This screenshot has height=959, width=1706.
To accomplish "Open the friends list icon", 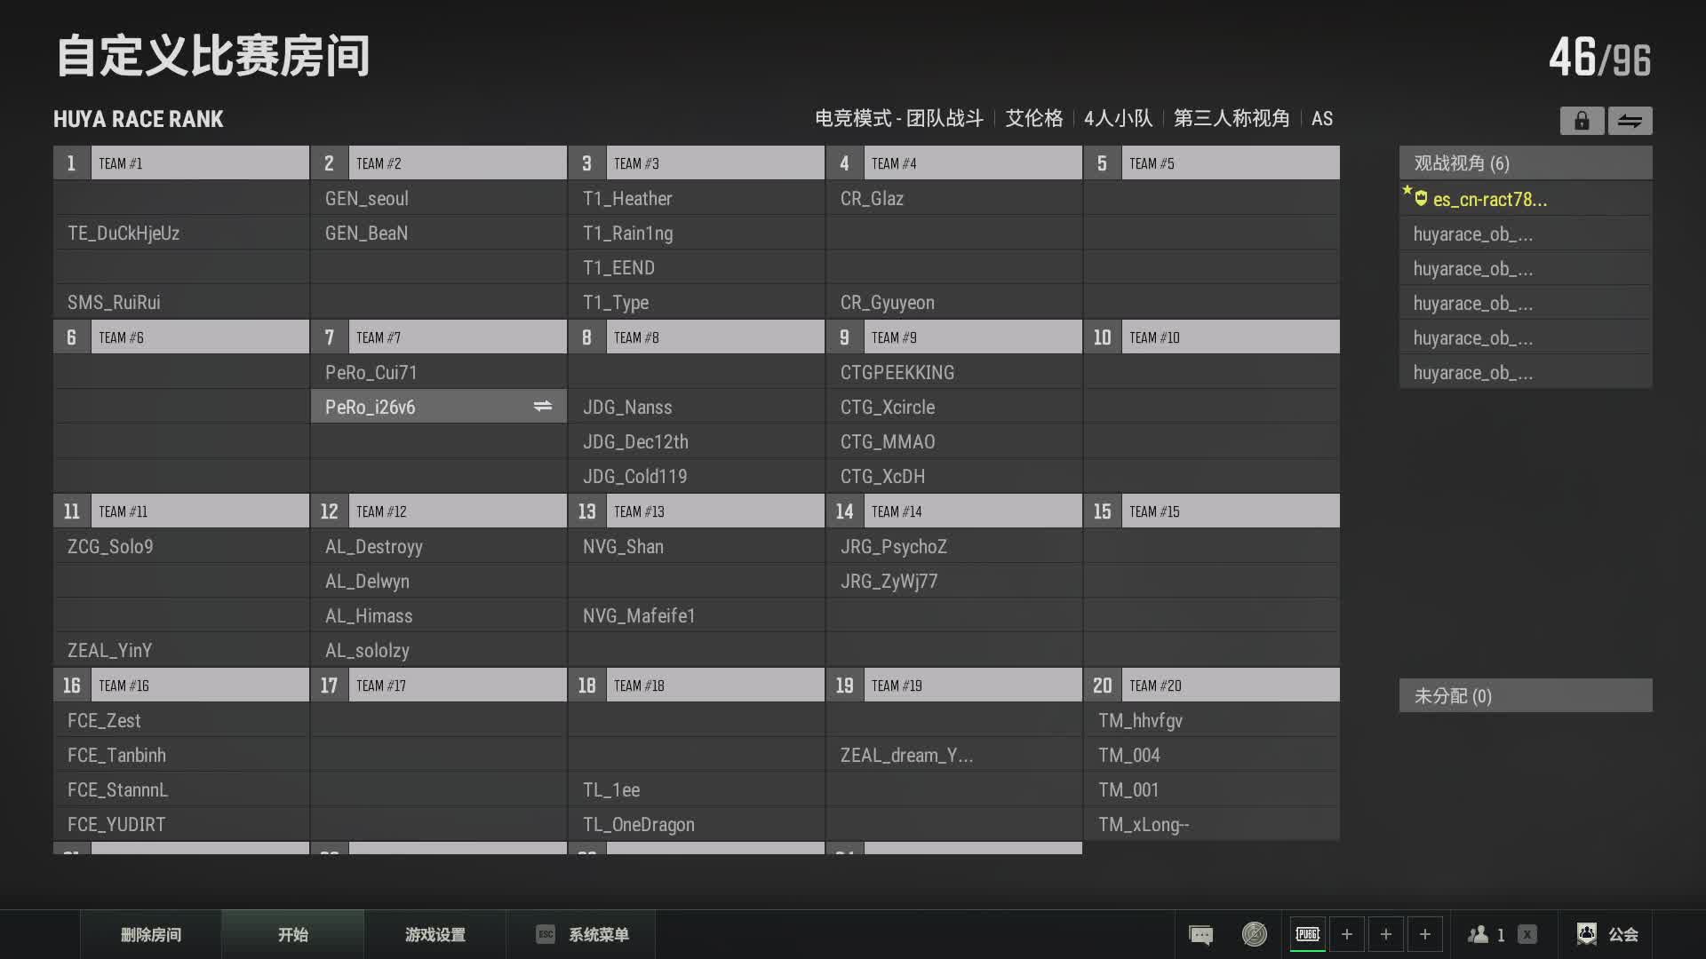I will pos(1479,934).
